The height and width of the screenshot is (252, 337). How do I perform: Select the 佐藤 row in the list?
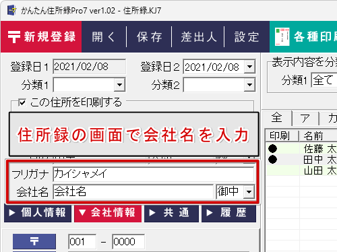pyautogui.click(x=301, y=148)
